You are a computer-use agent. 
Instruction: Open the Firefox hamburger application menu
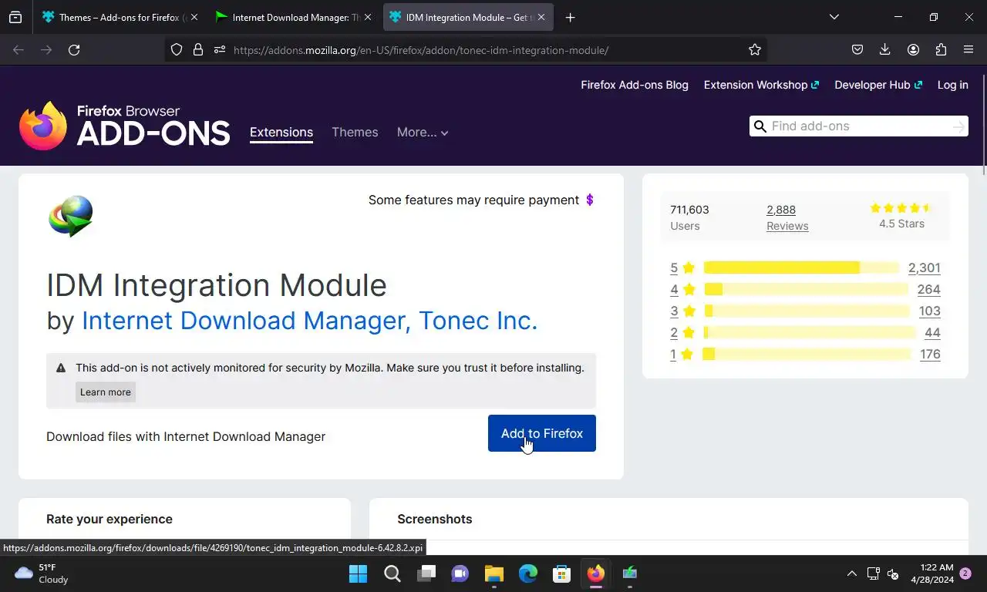pyautogui.click(x=968, y=50)
